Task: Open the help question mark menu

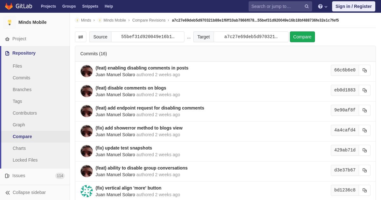Action: click(x=323, y=6)
